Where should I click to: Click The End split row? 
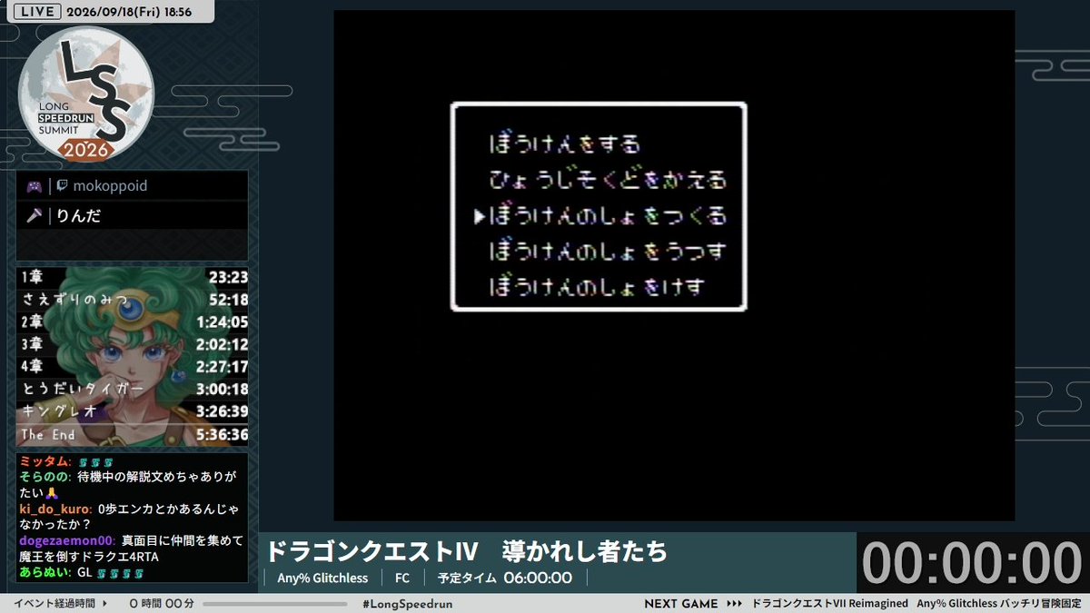coord(134,435)
